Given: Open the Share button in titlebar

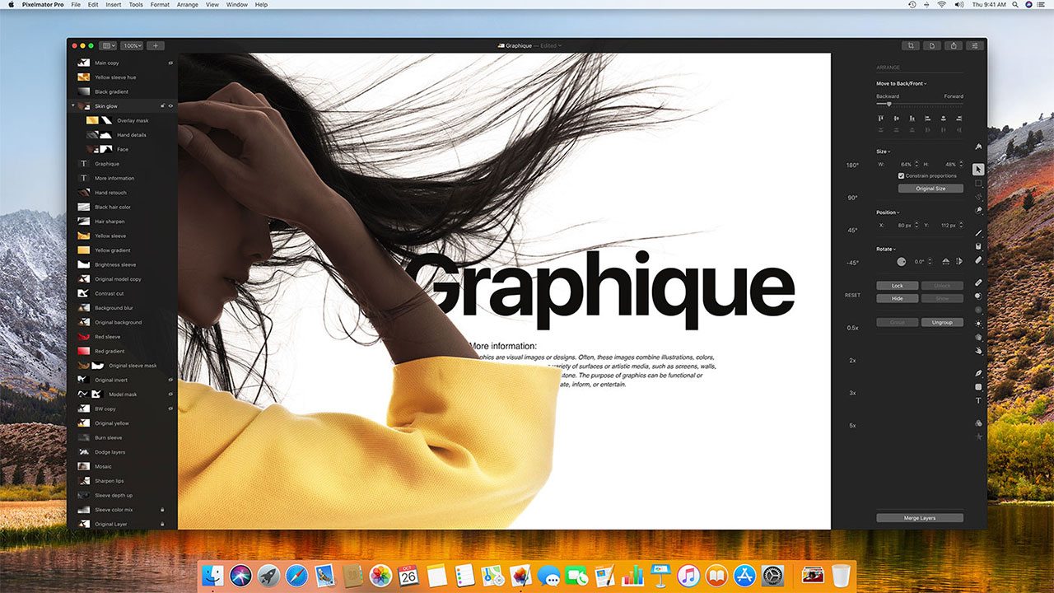Looking at the screenshot, I should coord(954,46).
